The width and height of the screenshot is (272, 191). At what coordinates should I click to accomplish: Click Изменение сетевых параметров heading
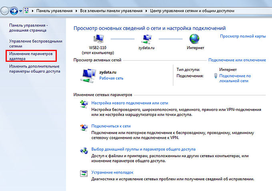click(103, 95)
